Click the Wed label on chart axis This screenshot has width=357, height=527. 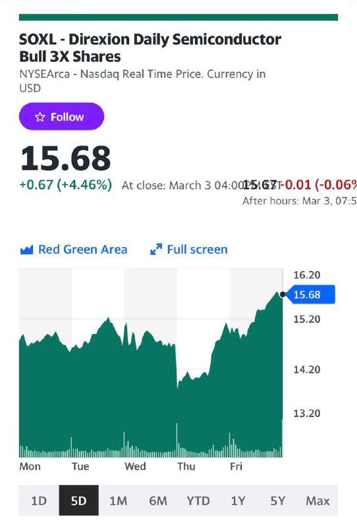(x=135, y=466)
